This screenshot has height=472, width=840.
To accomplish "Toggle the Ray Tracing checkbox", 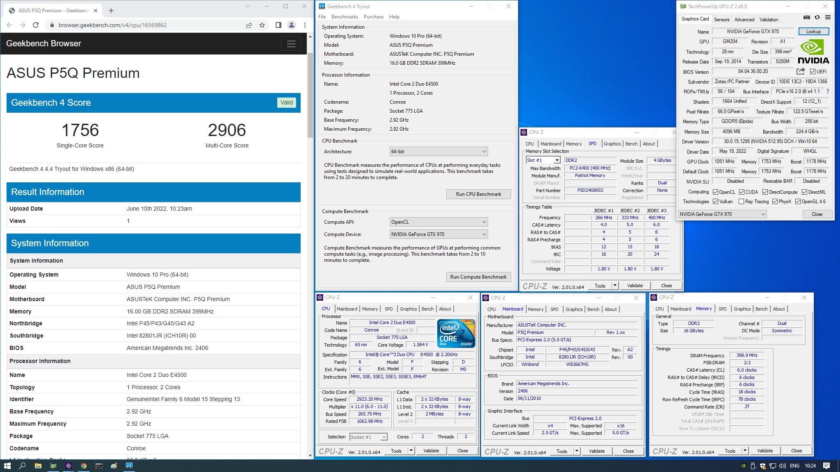I will coord(741,202).
